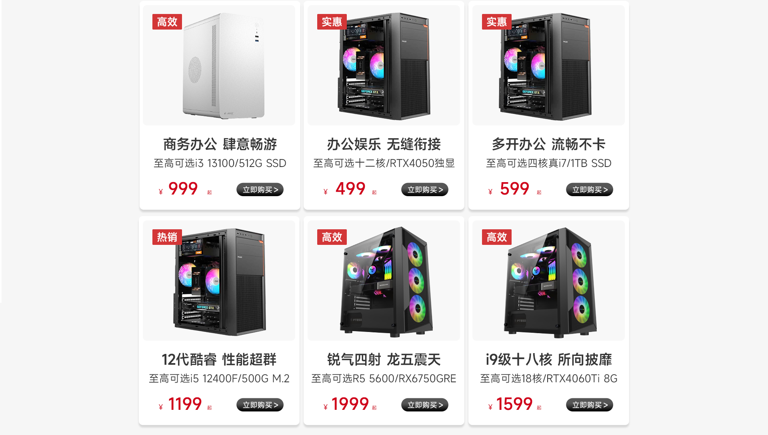Click the 1599 price on i9 card
Viewport: 768px width, 435px height.
click(514, 404)
